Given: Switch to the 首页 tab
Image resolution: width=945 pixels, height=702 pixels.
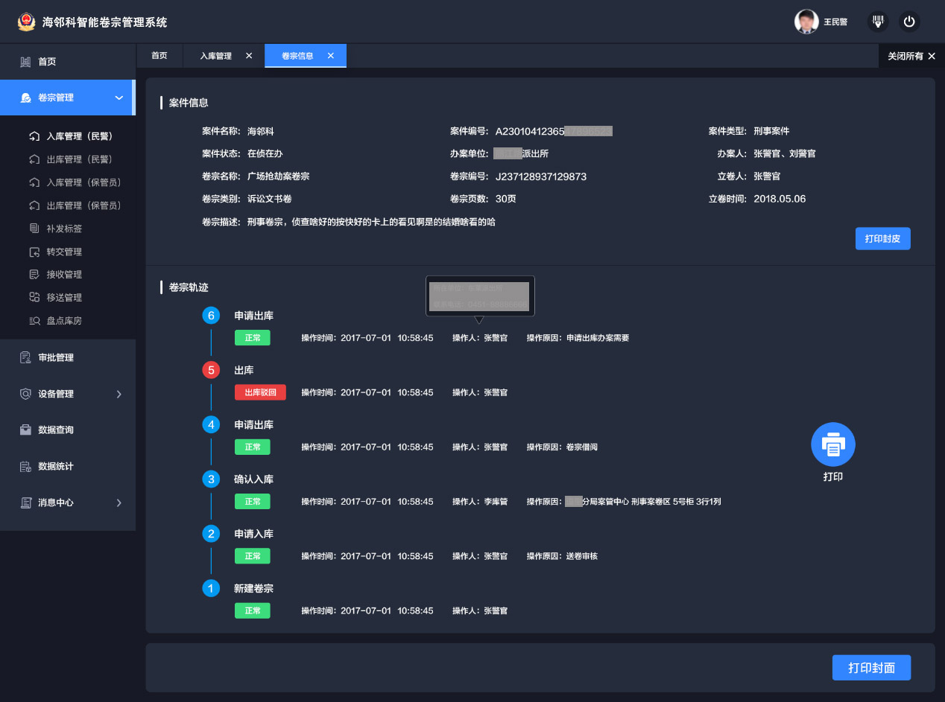Looking at the screenshot, I should coord(159,56).
